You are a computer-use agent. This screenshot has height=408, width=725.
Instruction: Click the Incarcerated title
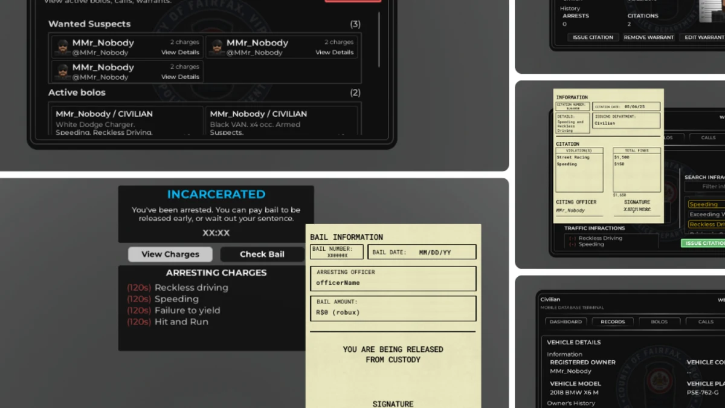216,194
